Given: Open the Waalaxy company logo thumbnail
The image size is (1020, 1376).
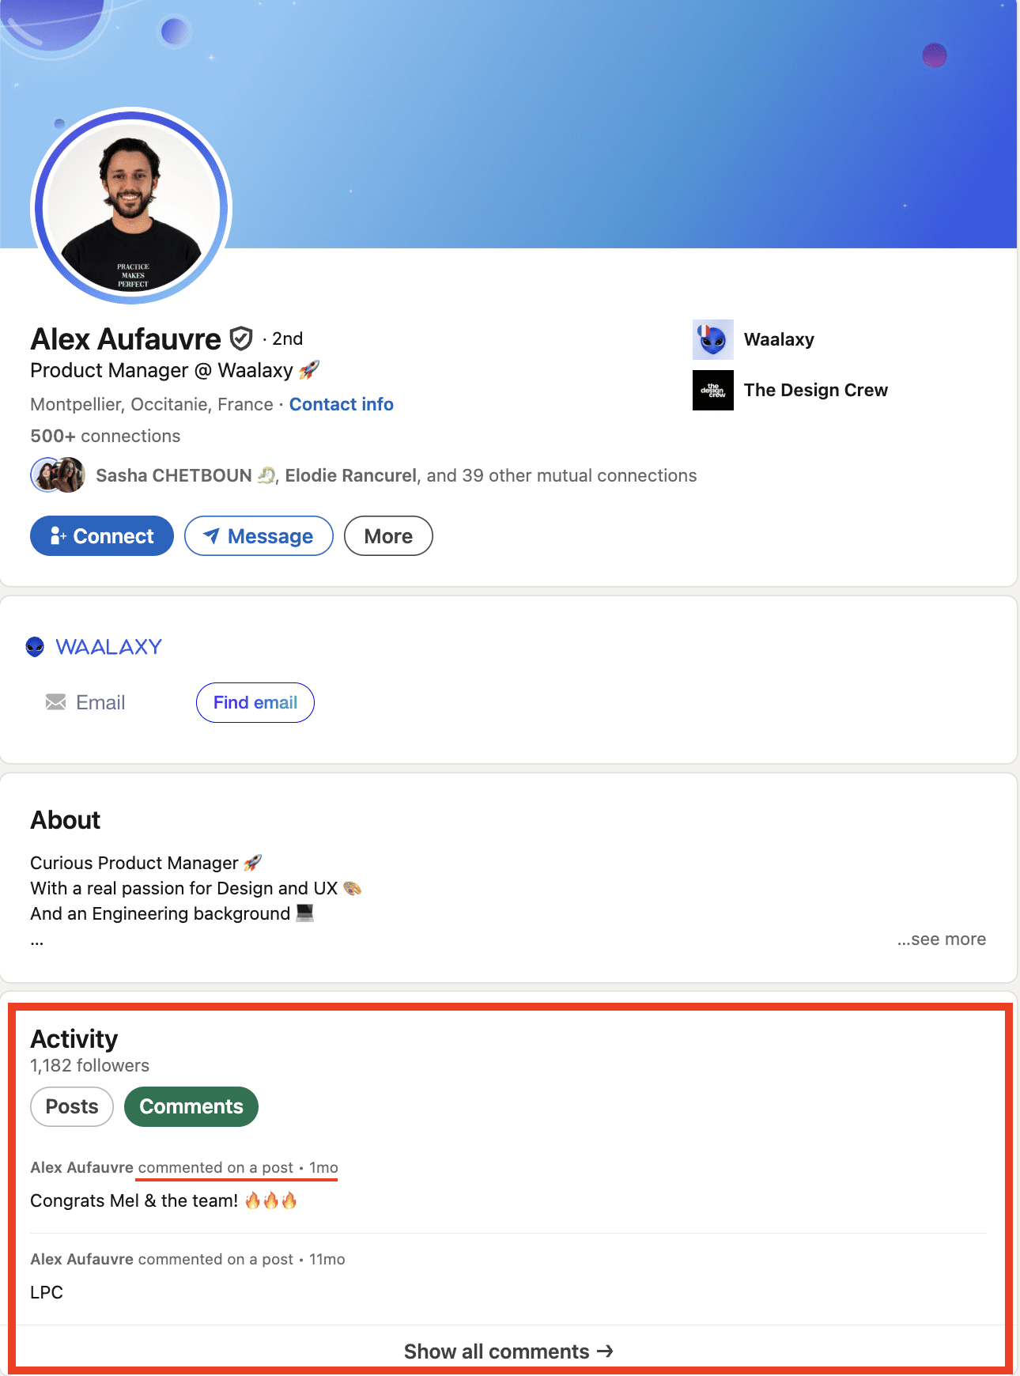Looking at the screenshot, I should point(713,339).
